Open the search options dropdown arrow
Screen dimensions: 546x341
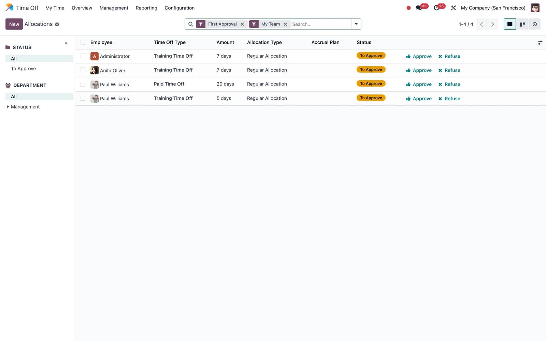coord(356,24)
